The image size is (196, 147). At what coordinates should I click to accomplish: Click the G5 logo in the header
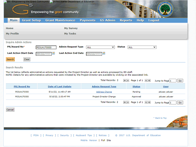[22, 9]
